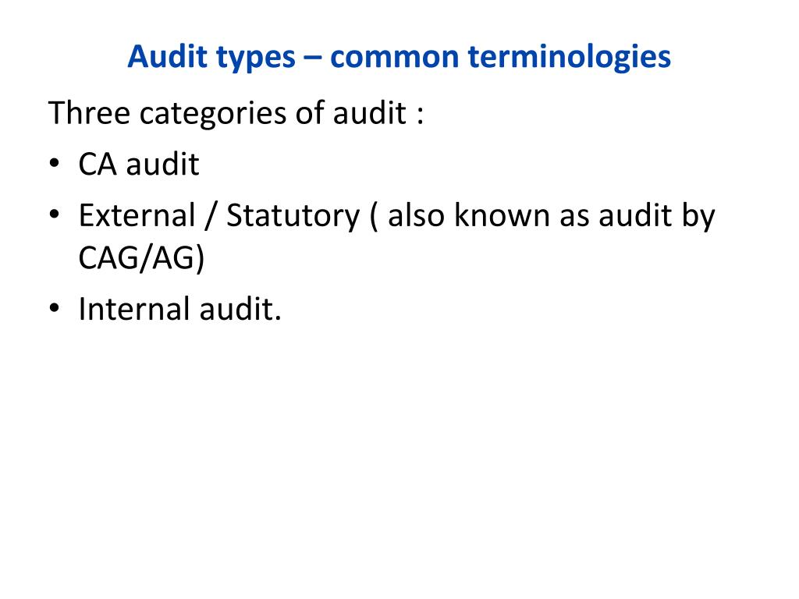Click the colon after 'Three categories of audit'
Image resolution: width=799 pixels, height=599 pixels.
[x=419, y=115]
